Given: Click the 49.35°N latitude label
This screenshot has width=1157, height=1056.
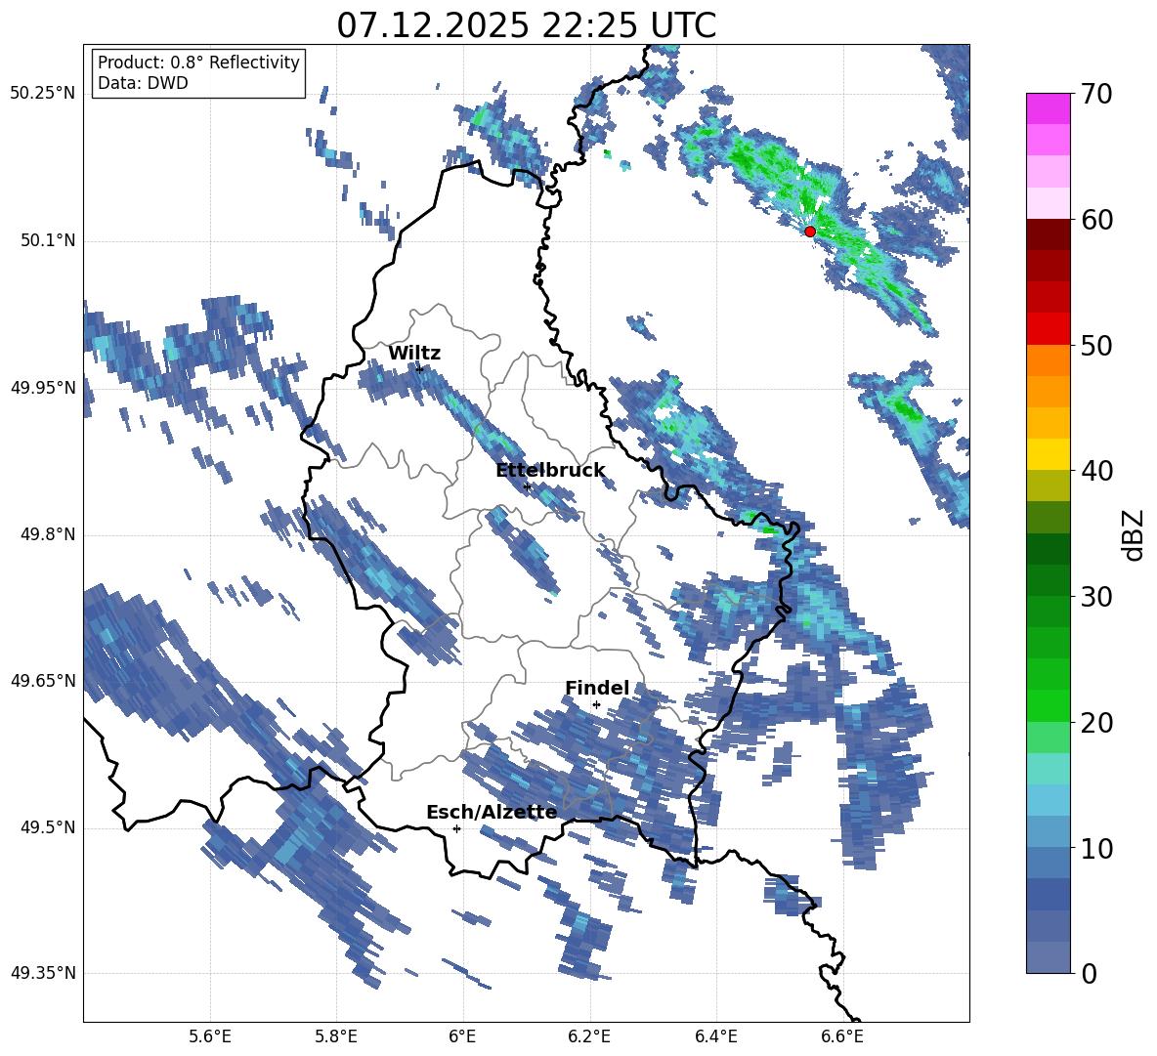Looking at the screenshot, I should tap(43, 973).
